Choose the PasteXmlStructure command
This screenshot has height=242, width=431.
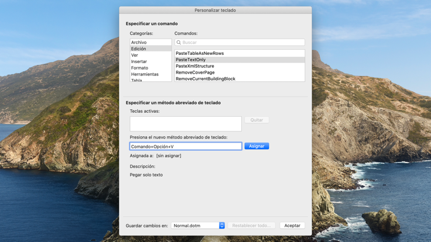(240, 66)
